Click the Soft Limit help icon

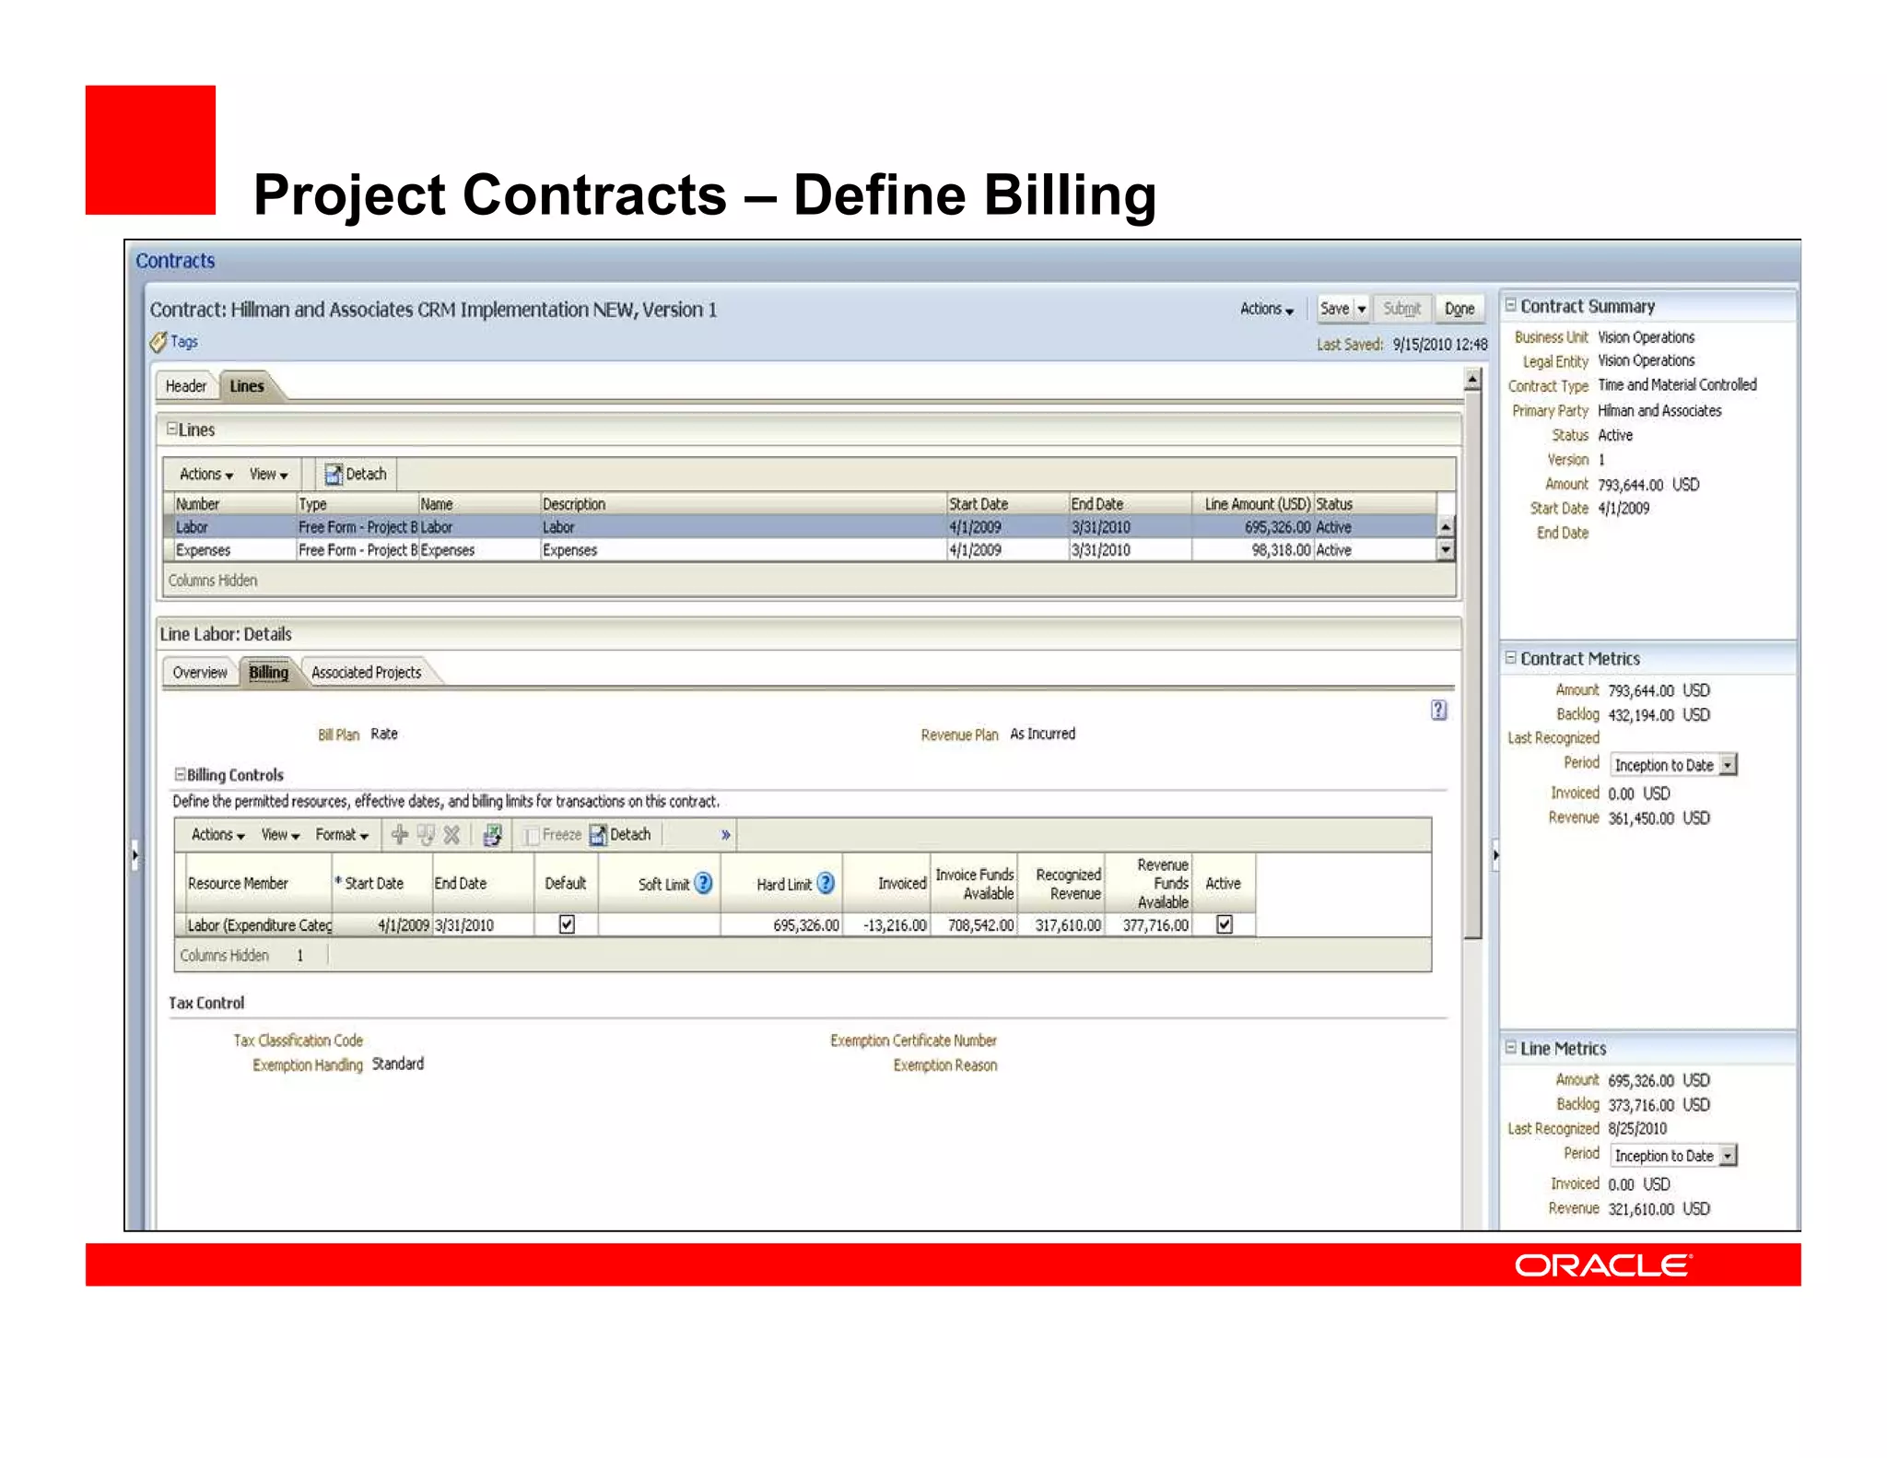tap(703, 883)
